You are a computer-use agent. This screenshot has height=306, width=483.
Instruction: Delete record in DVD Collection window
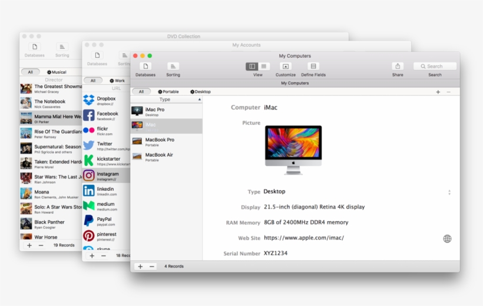coord(41,245)
